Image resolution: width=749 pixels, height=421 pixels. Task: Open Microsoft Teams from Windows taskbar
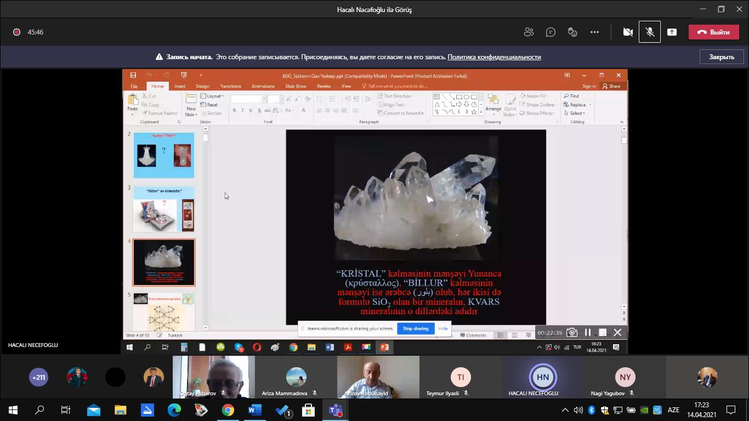[335, 409]
